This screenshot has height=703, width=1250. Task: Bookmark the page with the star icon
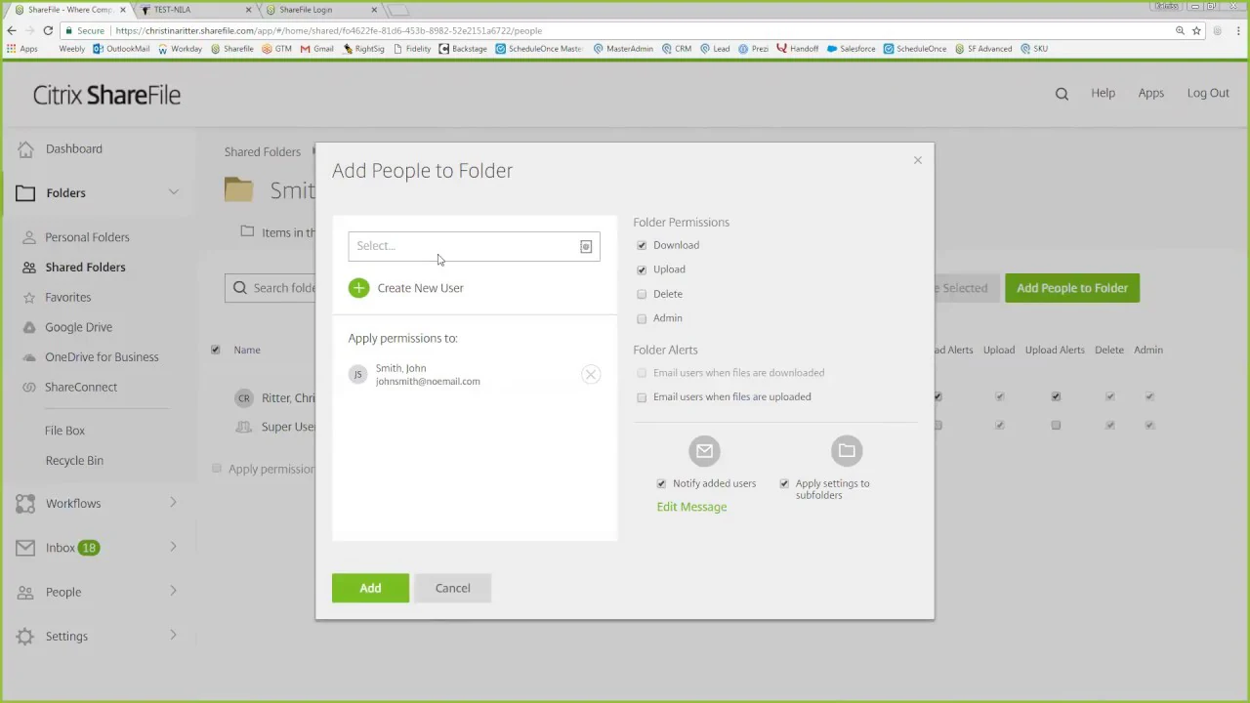click(1196, 30)
